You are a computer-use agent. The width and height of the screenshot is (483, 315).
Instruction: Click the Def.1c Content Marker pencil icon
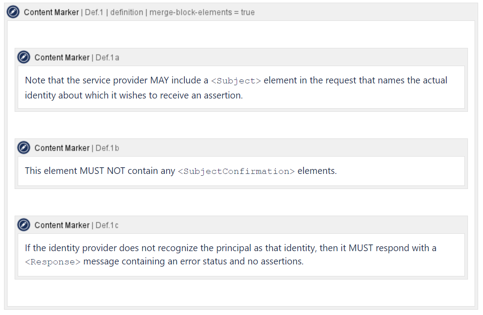pos(23,225)
